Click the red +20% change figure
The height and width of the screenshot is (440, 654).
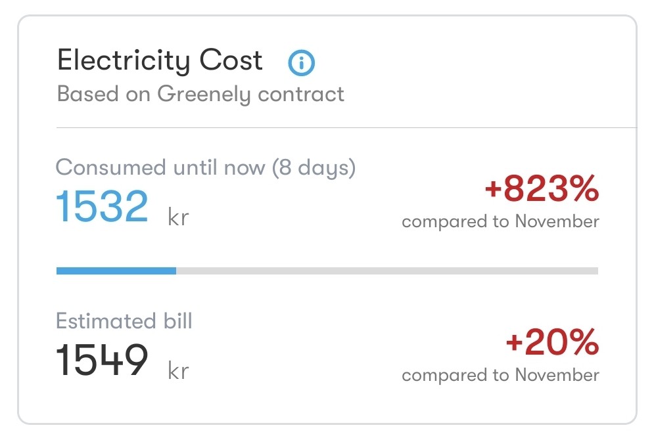pyautogui.click(x=552, y=343)
